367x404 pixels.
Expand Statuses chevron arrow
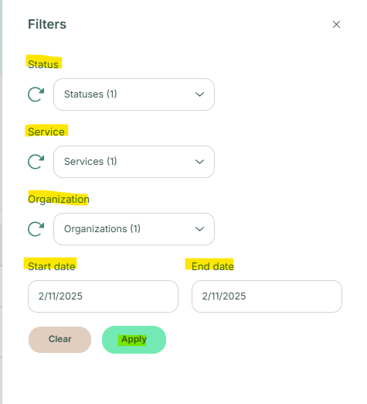(199, 94)
